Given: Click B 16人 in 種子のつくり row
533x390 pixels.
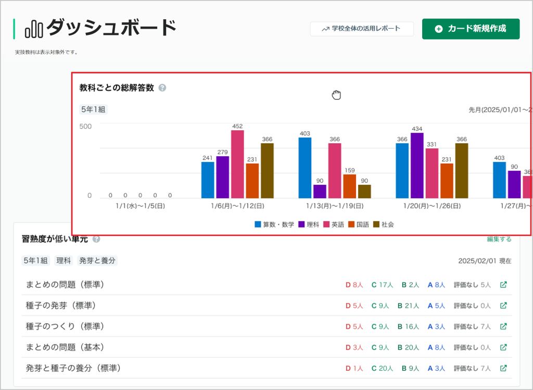Looking at the screenshot, I should (408, 327).
